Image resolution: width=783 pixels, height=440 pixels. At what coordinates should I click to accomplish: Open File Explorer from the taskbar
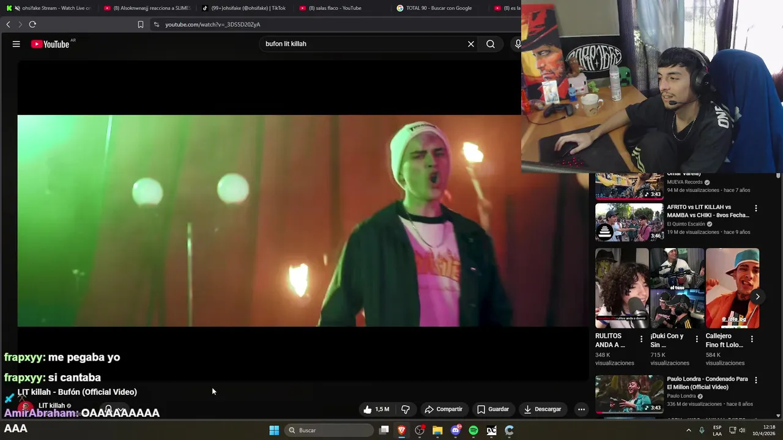[437, 430]
